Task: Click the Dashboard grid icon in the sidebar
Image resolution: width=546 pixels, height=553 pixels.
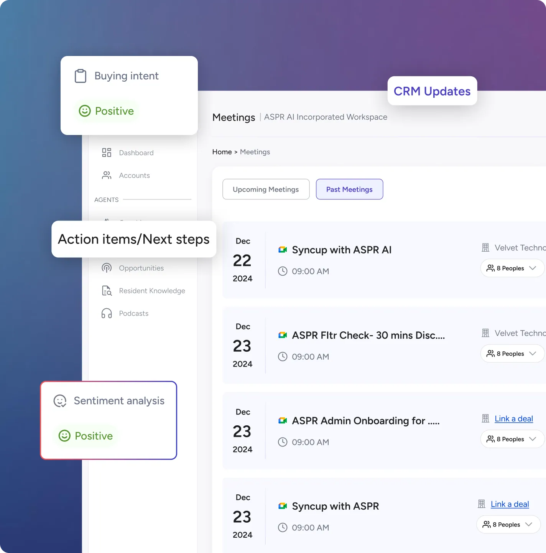Action: pyautogui.click(x=107, y=153)
